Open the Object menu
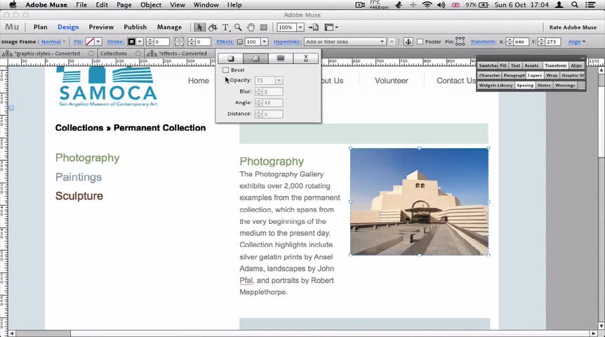The width and height of the screenshot is (605, 337). 150,5
